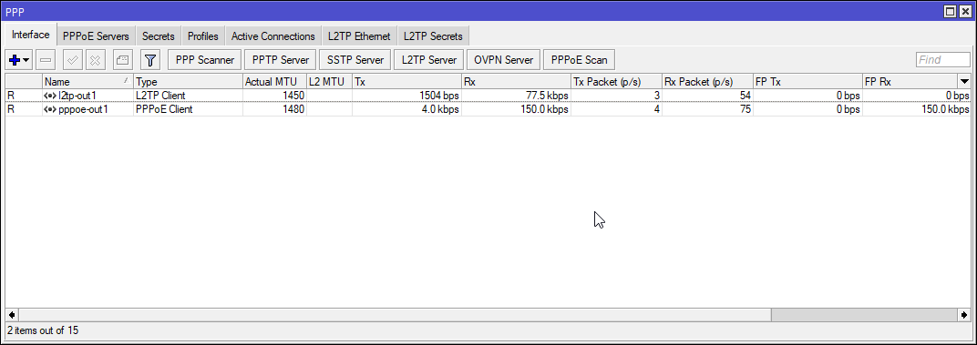The image size is (977, 345).
Task: Sort by the L2 MTU column header
Action: click(330, 82)
